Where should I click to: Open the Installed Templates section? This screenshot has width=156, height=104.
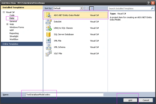22,7
